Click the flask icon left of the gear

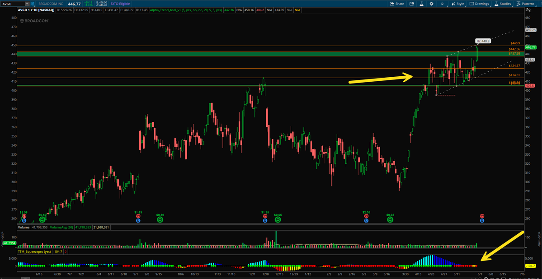pos(421,4)
